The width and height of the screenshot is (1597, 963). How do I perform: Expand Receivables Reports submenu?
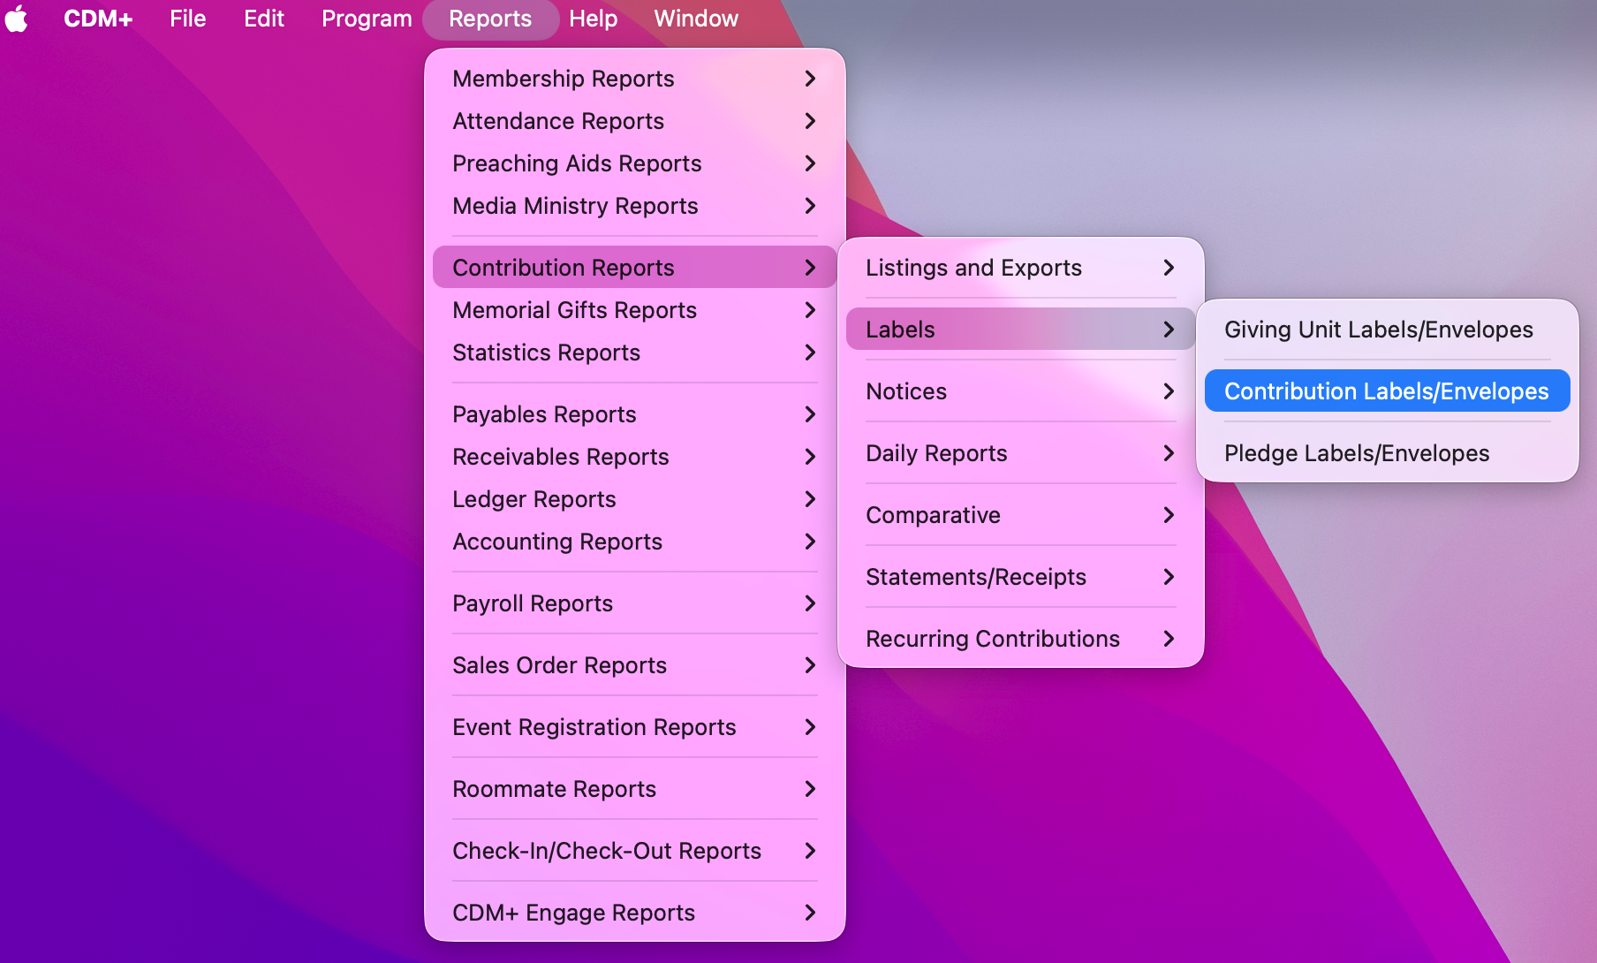coord(634,457)
